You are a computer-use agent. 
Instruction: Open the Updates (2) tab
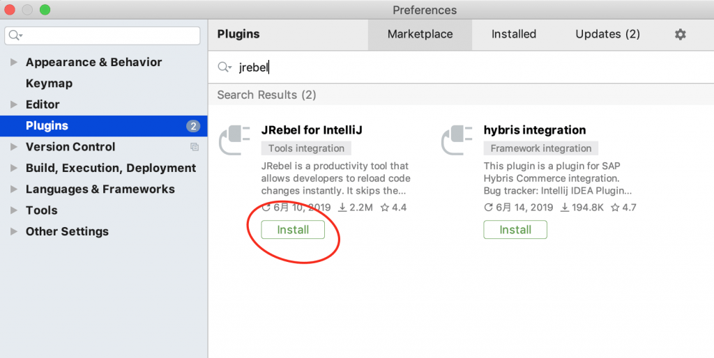(607, 34)
